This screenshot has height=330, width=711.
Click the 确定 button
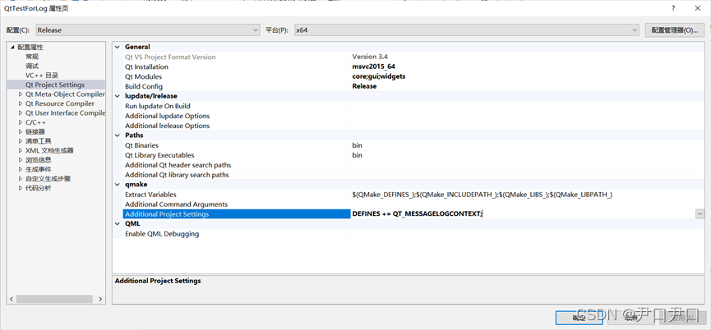[x=579, y=318]
